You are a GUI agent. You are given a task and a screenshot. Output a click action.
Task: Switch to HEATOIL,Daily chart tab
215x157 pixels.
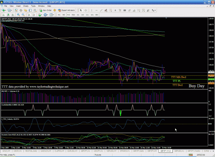click(31, 151)
